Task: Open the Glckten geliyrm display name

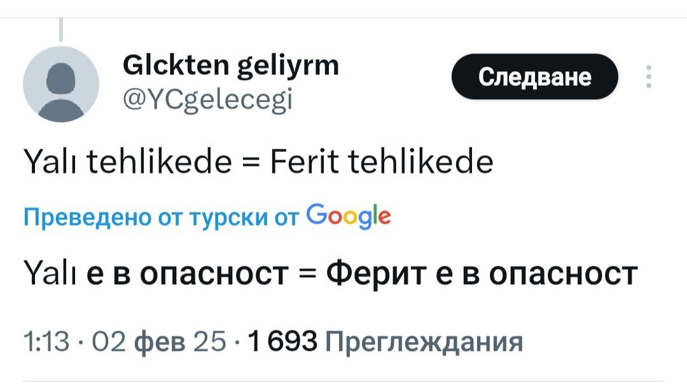Action: [x=230, y=65]
